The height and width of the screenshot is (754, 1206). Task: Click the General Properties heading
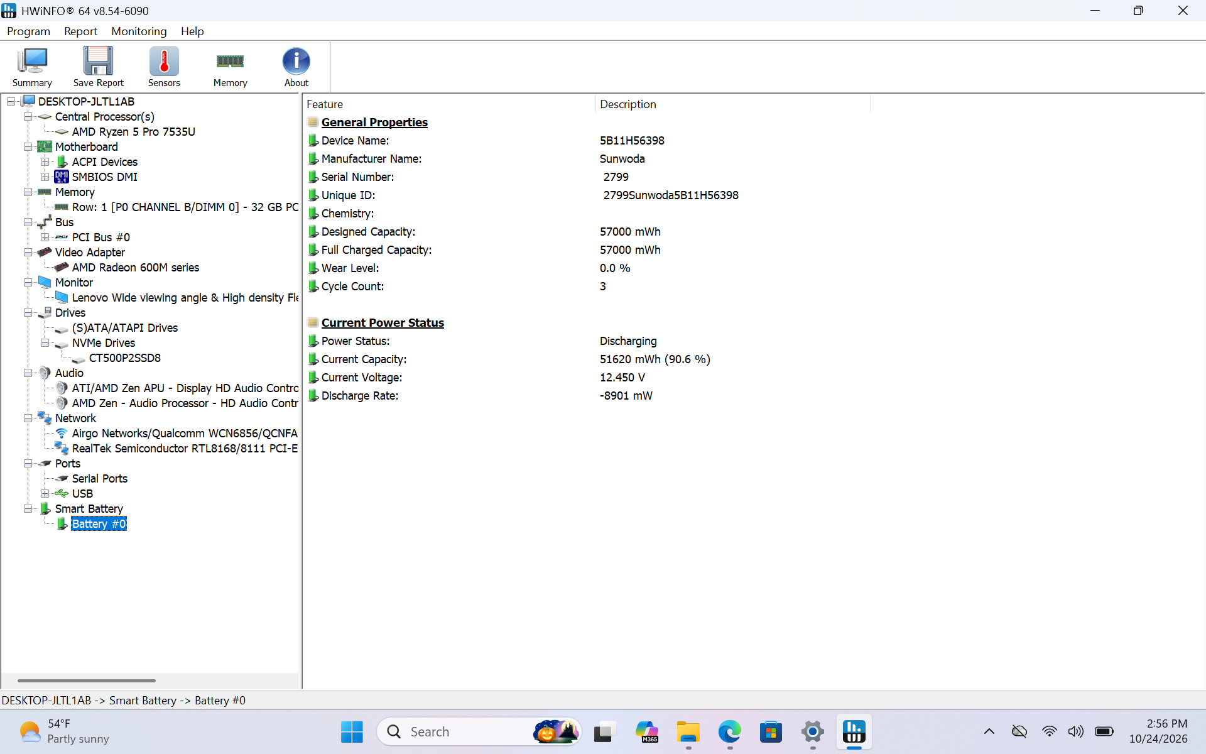(x=374, y=122)
